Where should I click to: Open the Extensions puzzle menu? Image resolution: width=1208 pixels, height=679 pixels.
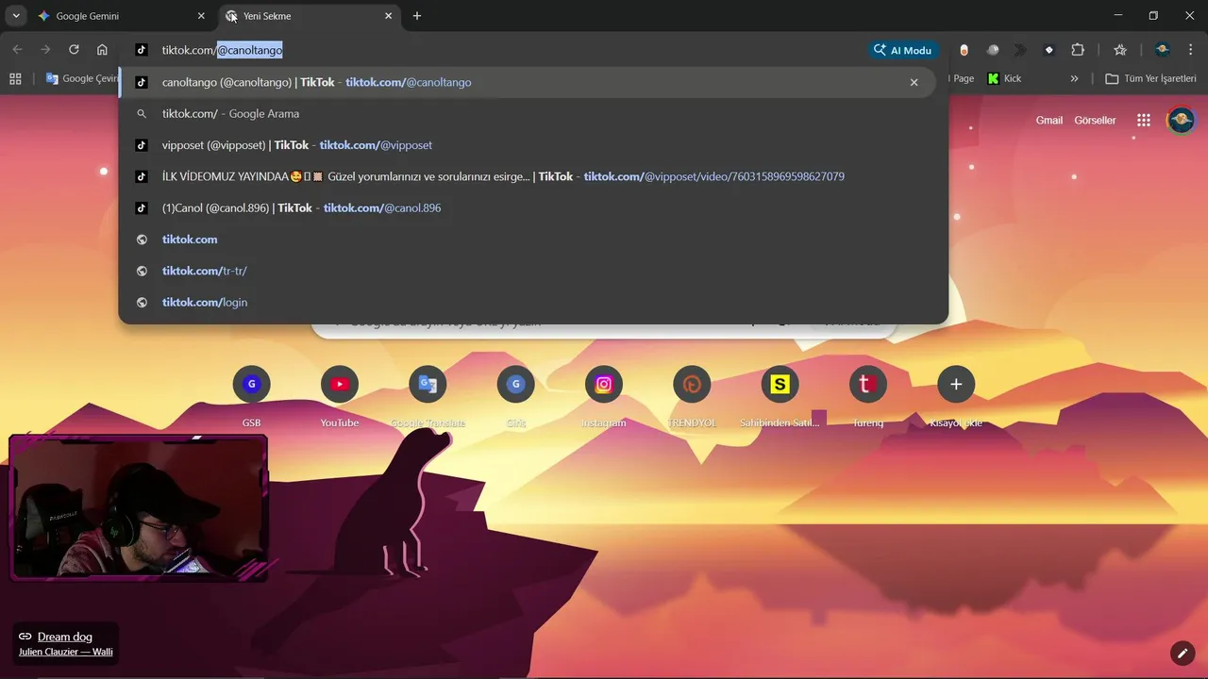[x=1078, y=50]
